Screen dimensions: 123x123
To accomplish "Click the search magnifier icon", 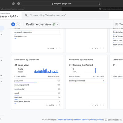I will pos(26,15).
